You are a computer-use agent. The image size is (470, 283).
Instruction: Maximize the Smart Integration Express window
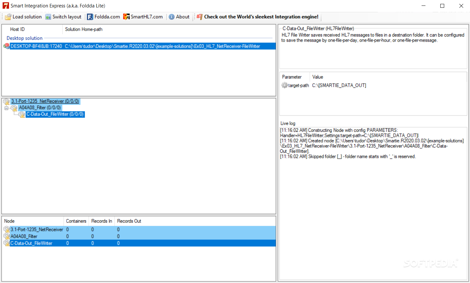click(x=442, y=6)
